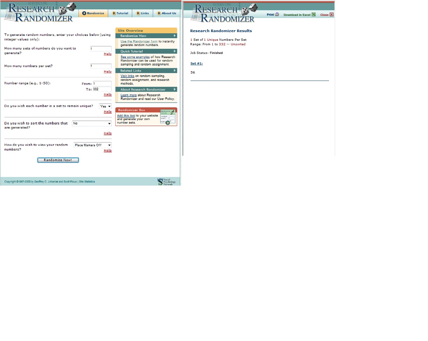
Task: Open the Links tab
Action: [142, 13]
